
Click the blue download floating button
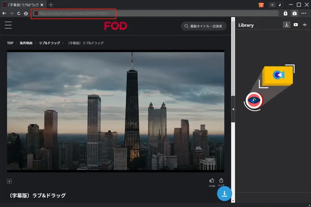point(224,193)
